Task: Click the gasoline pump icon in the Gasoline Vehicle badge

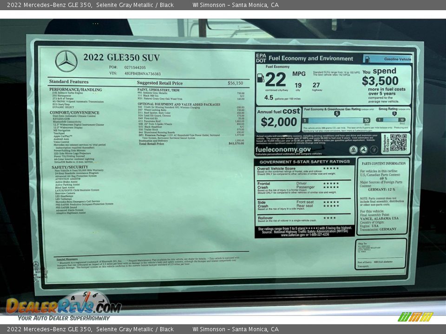Action: tap(367, 59)
